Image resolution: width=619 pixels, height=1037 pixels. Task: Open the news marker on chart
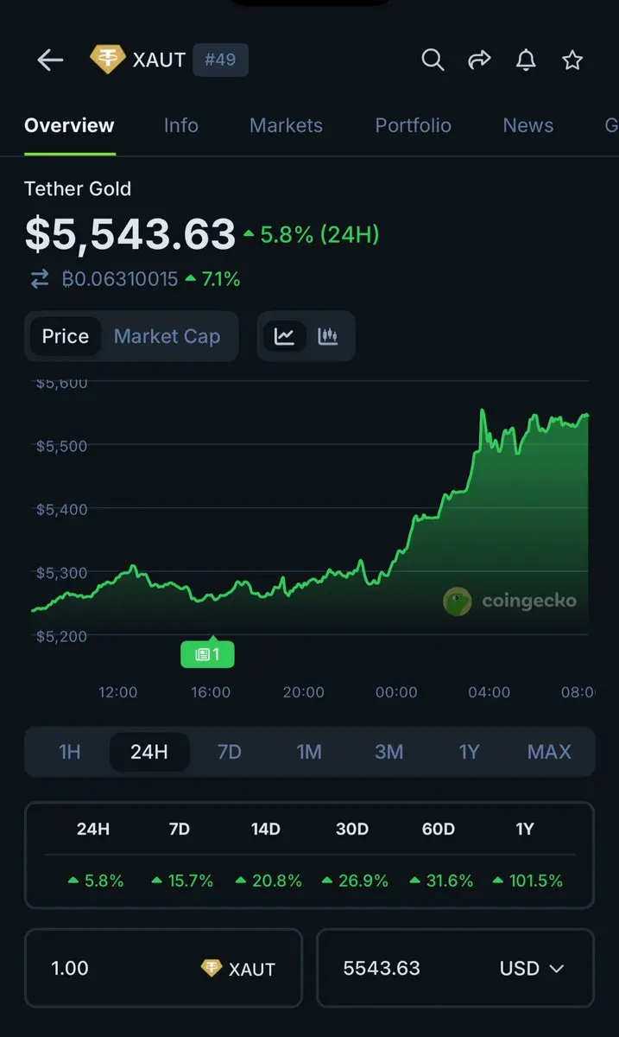(207, 654)
